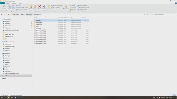The width and height of the screenshot is (177, 99).
Task: Click the Help question mark icon
Action: (176, 3)
